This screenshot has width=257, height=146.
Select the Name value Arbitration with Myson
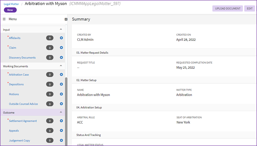93,95
